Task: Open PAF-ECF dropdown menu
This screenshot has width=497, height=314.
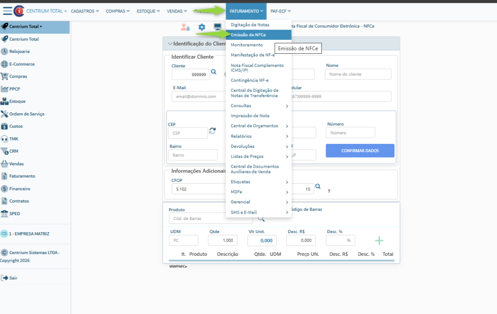Action: pyautogui.click(x=281, y=11)
